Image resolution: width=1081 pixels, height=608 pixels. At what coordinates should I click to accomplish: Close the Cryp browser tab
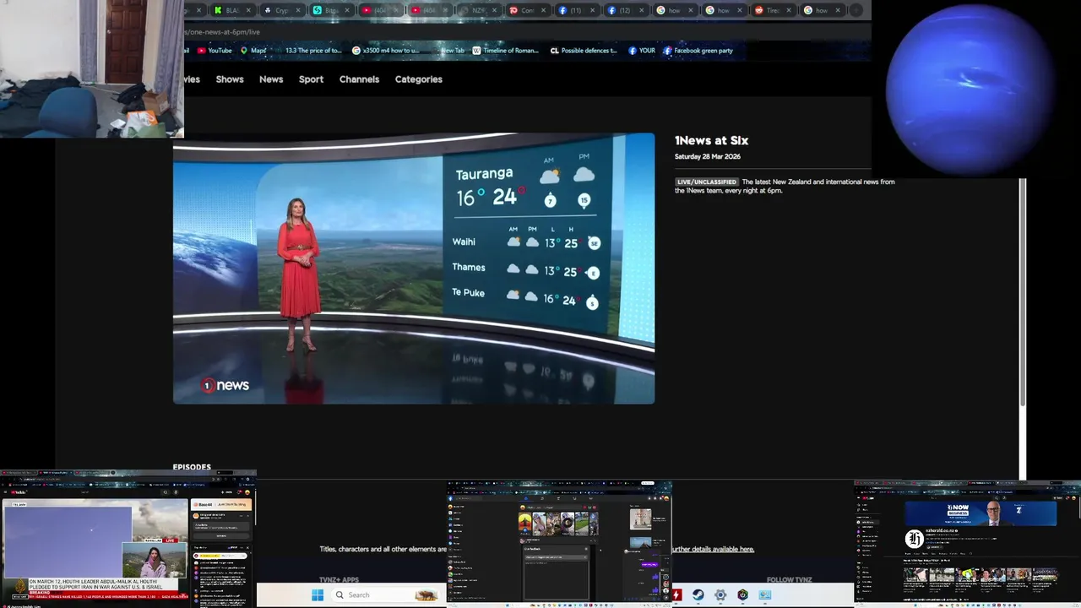pos(297,10)
